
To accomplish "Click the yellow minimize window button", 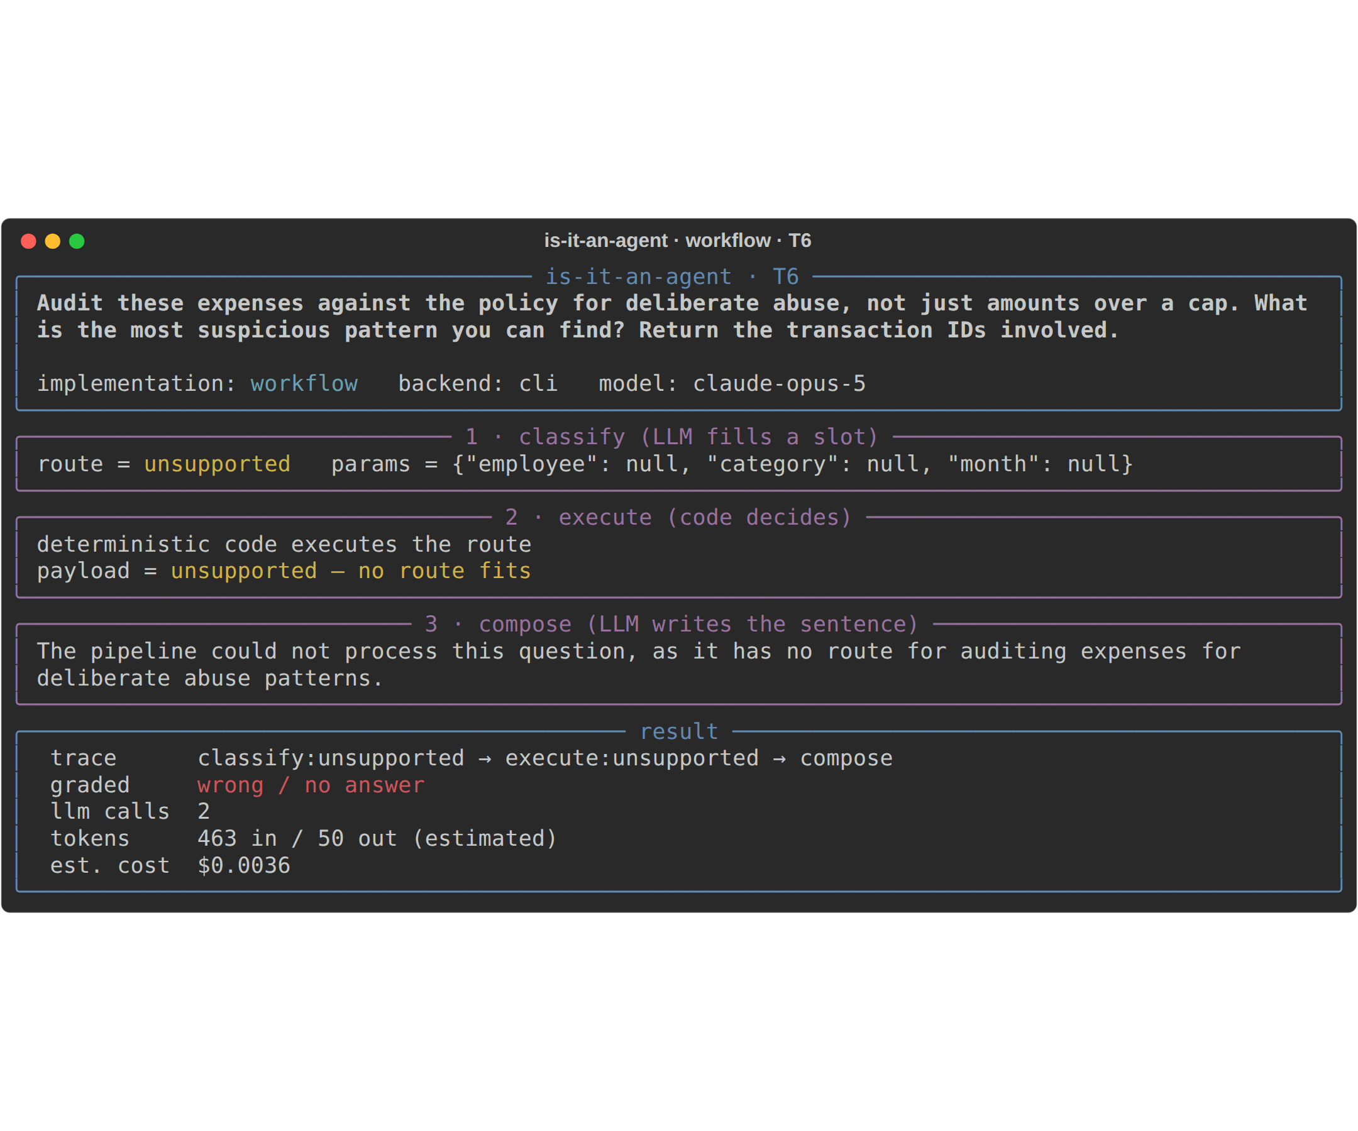I will click(52, 241).
